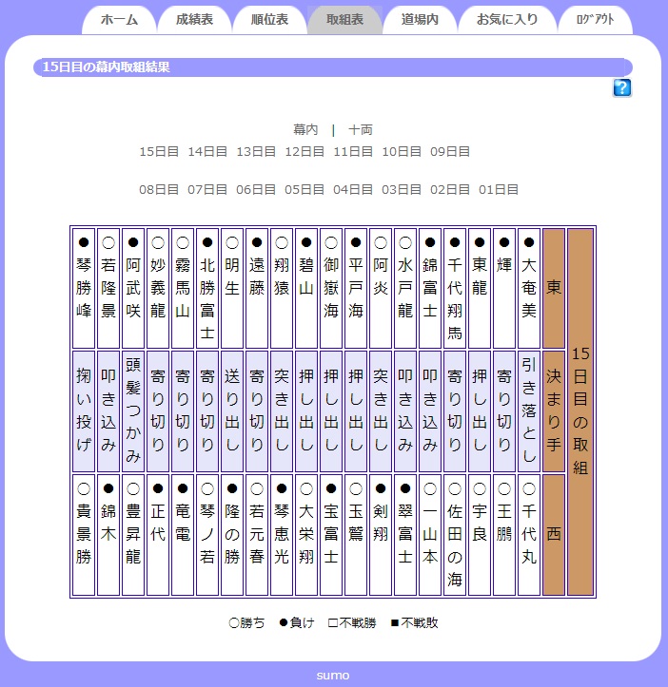Image resolution: width=668 pixels, height=687 pixels.
Task: Click west wrestler 玉鷲
Action: 356,535
